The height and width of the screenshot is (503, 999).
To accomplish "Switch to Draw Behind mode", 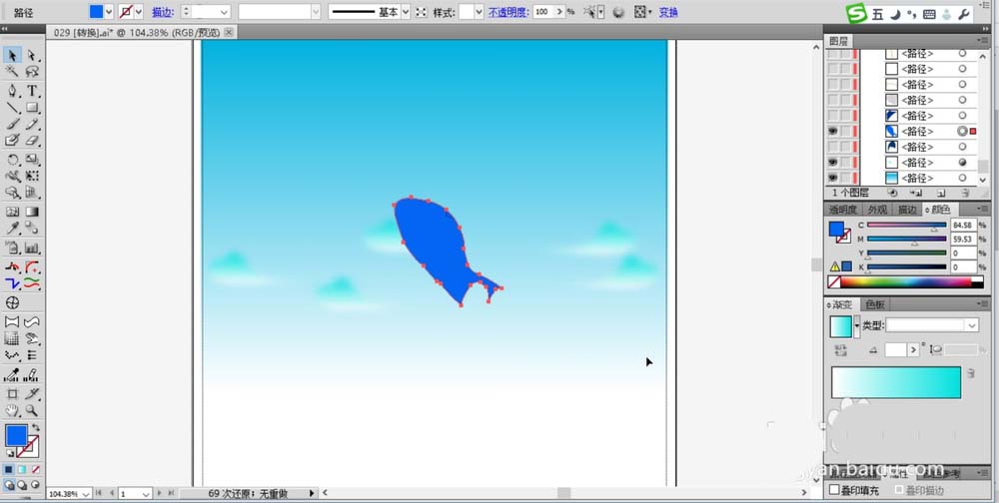I will click(x=22, y=485).
